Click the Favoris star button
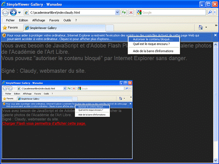This screenshot has height=164, width=219. (x=10, y=28)
